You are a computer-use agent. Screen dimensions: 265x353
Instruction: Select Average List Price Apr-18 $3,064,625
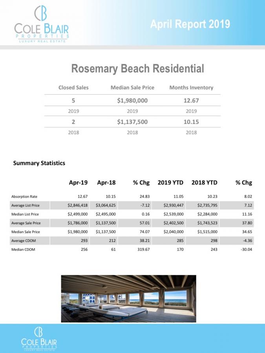(x=106, y=205)
